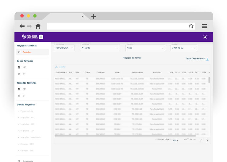Open the user profile account icon
Image resolution: width=227 pixels, height=162 pixels.
[205, 37]
